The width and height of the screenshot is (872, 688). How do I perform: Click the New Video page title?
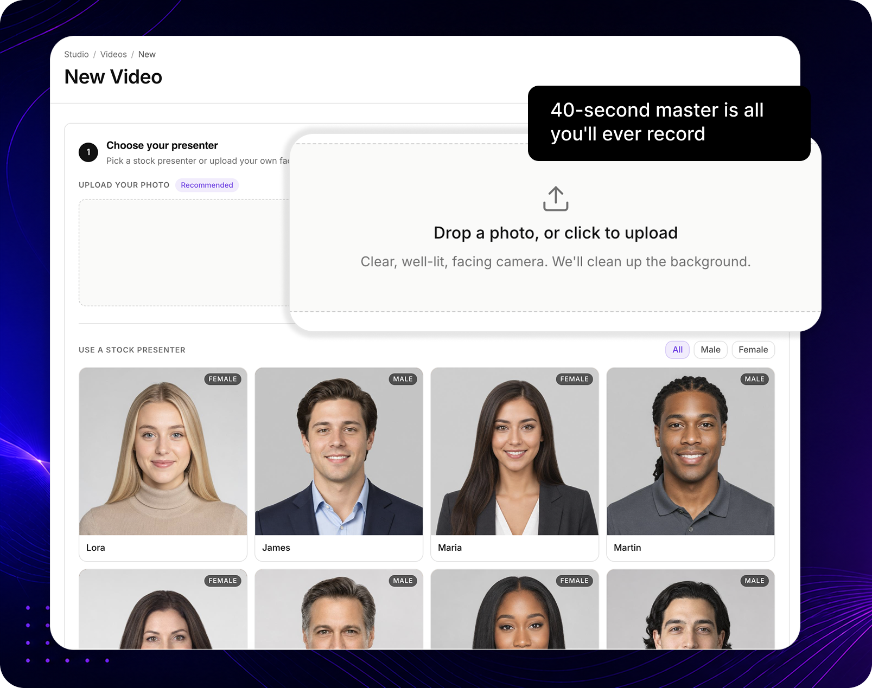pos(113,77)
